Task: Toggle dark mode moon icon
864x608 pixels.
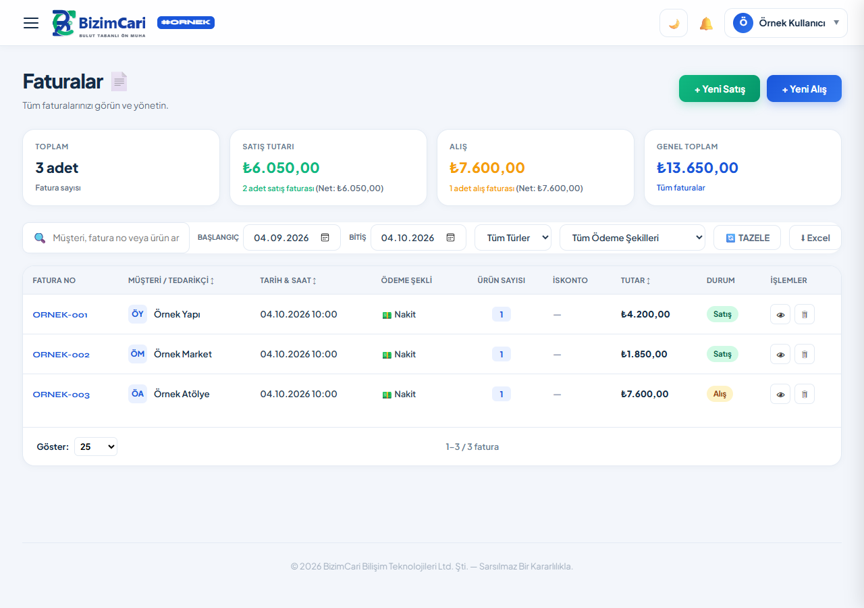Action: pyautogui.click(x=674, y=23)
